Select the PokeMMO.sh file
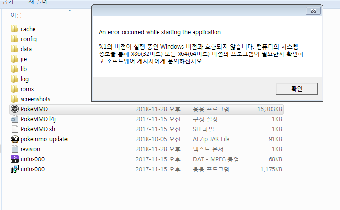 point(36,129)
